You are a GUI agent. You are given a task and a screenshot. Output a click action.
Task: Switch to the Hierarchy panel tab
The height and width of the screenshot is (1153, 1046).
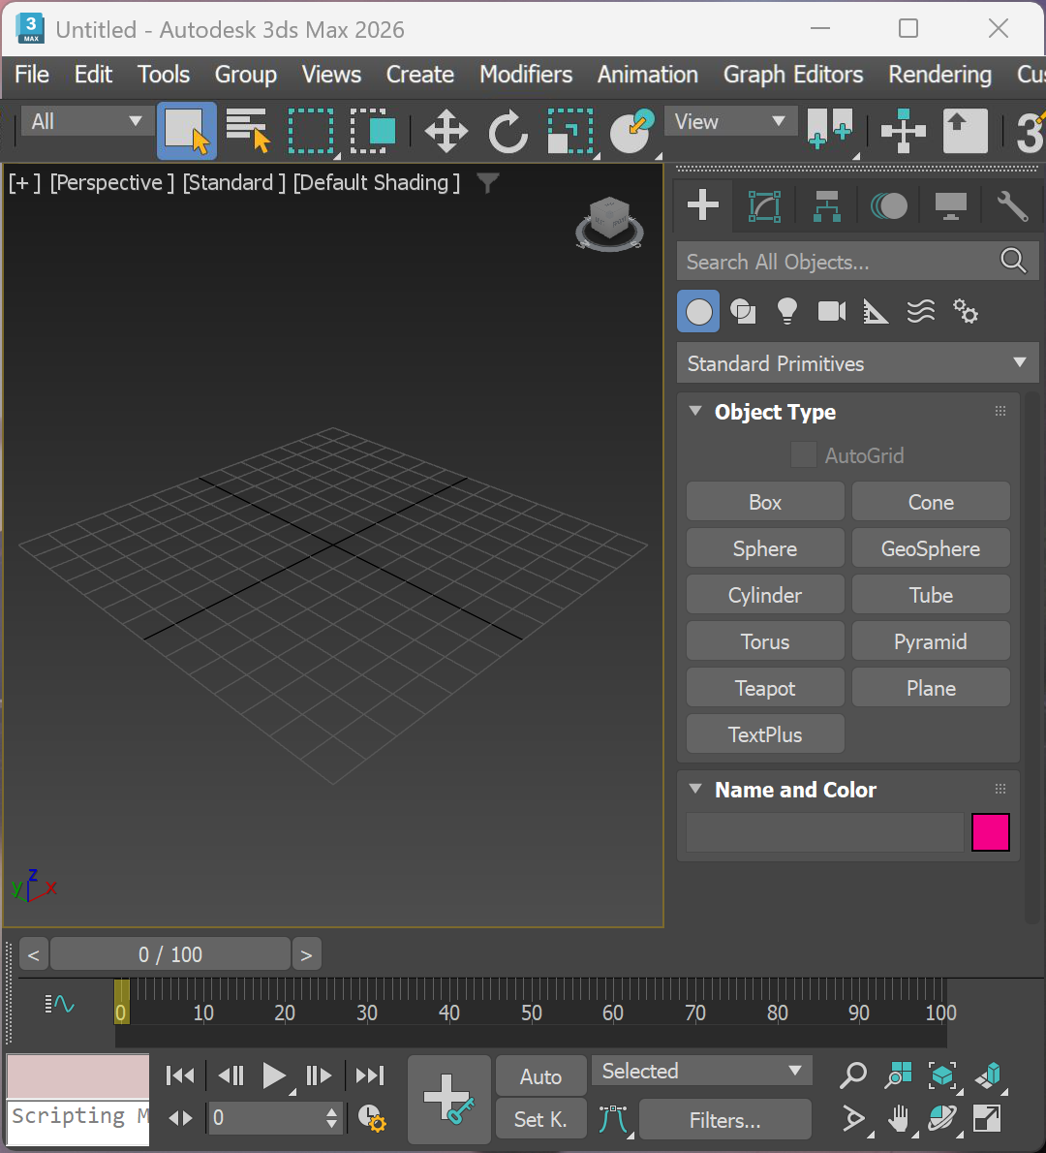coord(827,205)
